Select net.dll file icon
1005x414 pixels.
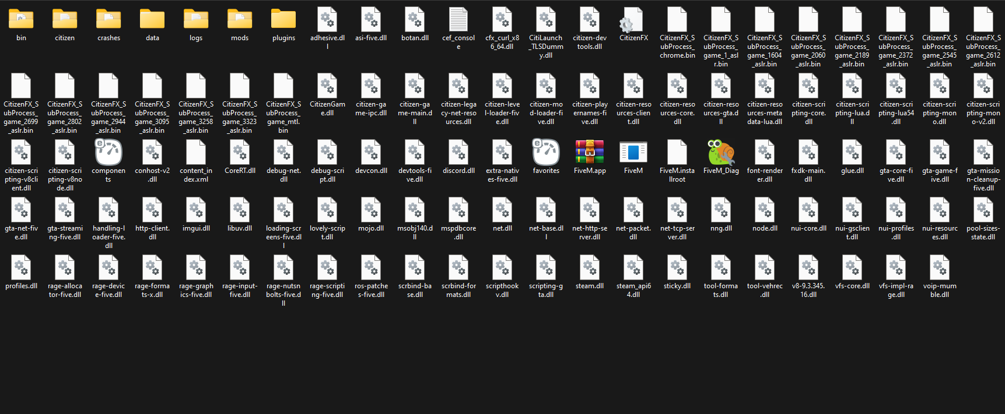[502, 210]
